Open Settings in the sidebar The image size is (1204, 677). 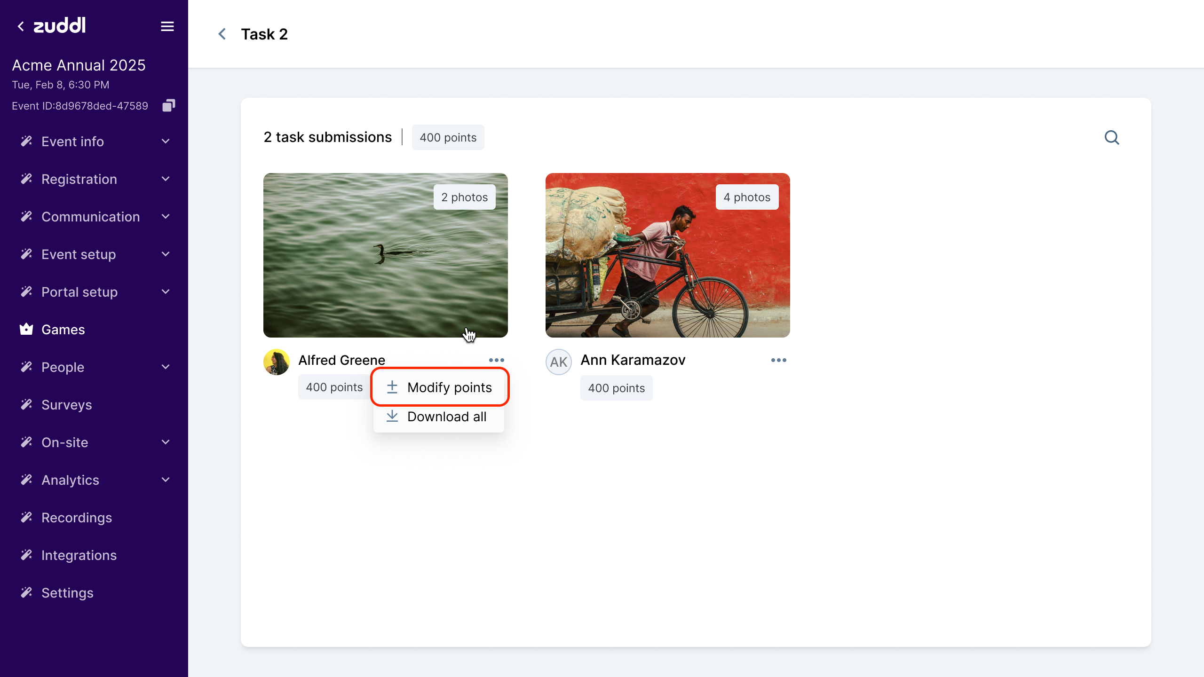coord(67,593)
